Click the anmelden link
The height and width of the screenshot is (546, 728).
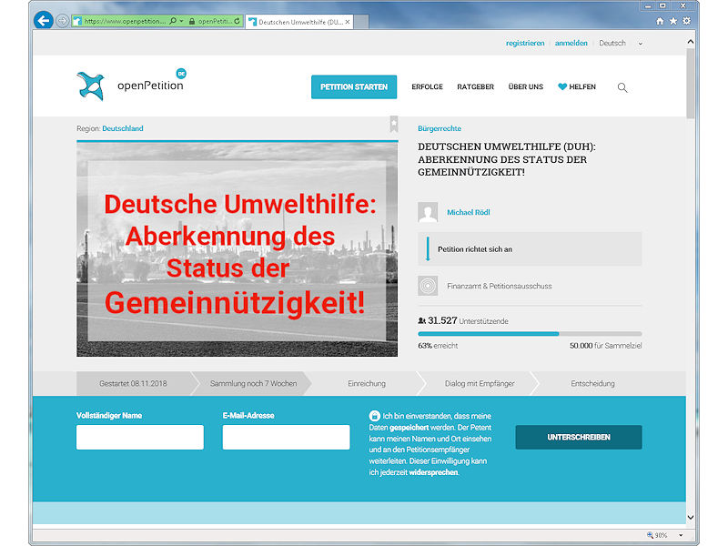571,43
